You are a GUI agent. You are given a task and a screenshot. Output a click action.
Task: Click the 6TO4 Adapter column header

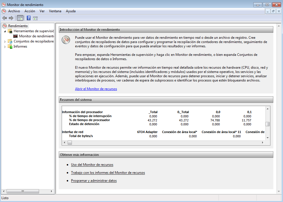pyautogui.click(x=147, y=132)
